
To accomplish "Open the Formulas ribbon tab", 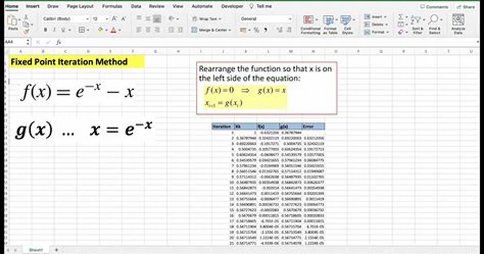I will (x=112, y=6).
